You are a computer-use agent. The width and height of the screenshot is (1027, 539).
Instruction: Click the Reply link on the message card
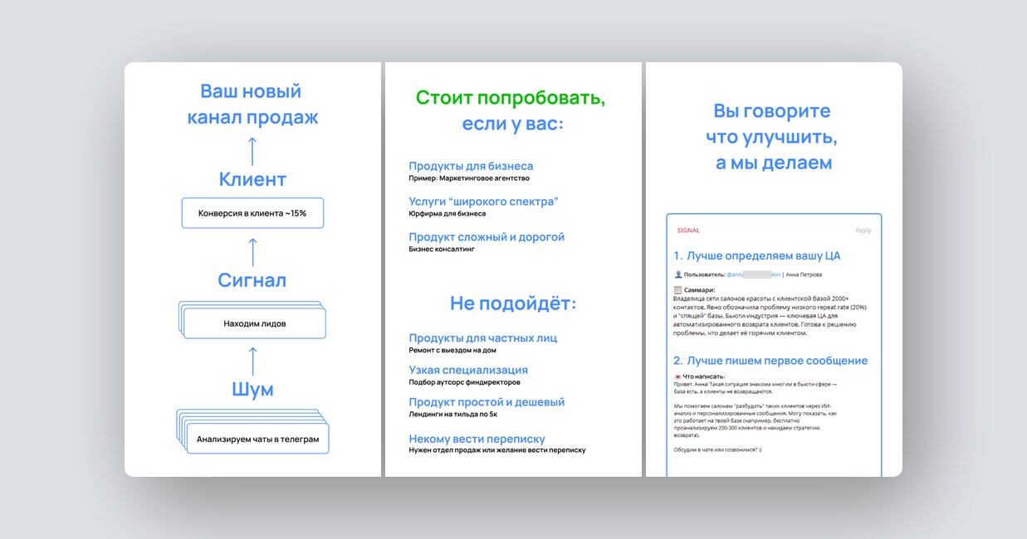863,230
